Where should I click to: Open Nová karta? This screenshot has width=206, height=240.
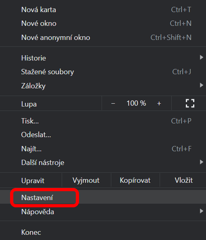[x=103, y=10]
